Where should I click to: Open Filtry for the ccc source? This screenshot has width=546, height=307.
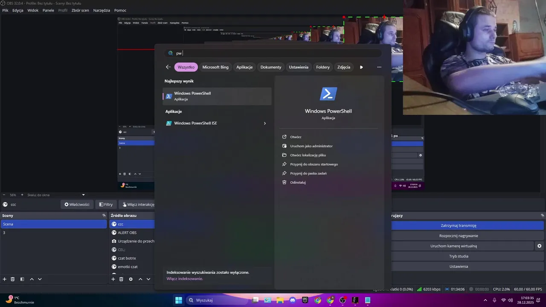tap(106, 204)
